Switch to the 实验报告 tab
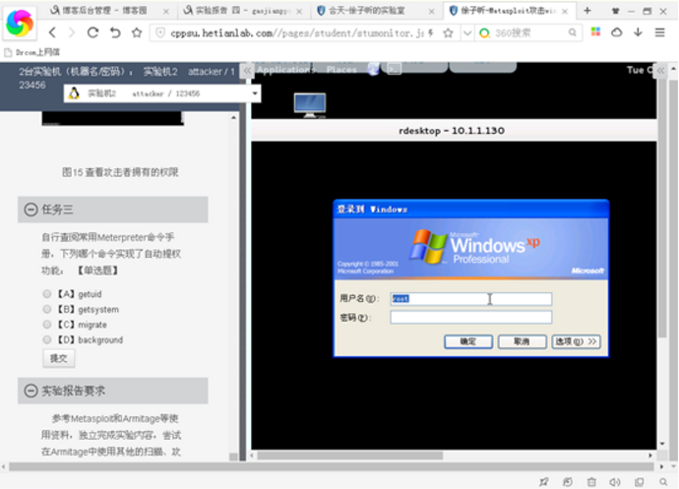679x489 pixels. point(242,11)
